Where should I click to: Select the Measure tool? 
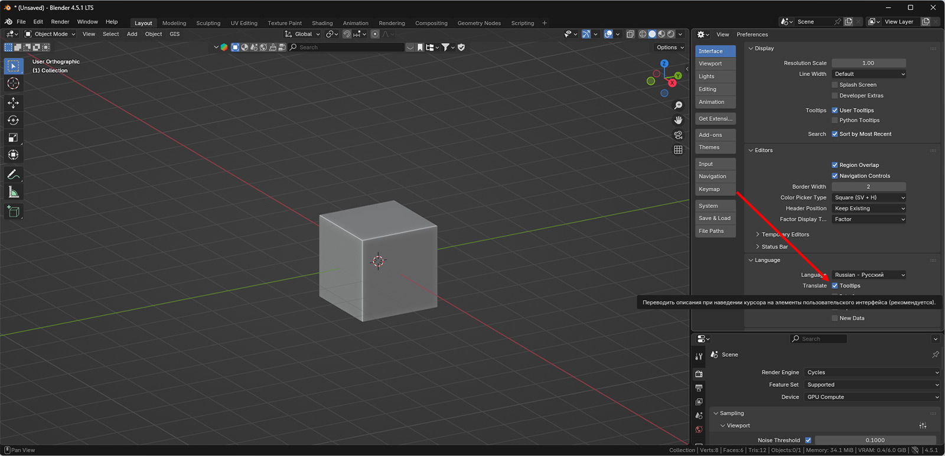13,192
